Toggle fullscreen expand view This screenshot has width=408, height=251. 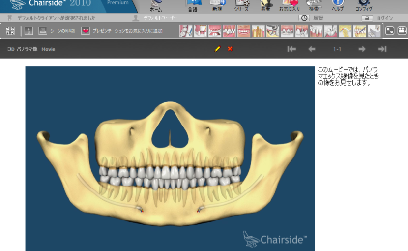[389, 31]
